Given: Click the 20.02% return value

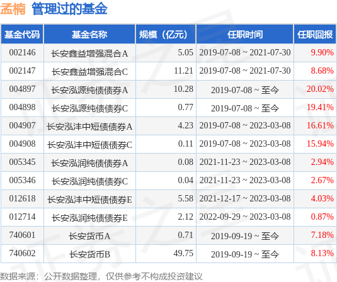Looking at the screenshot, I should [x=320, y=89].
